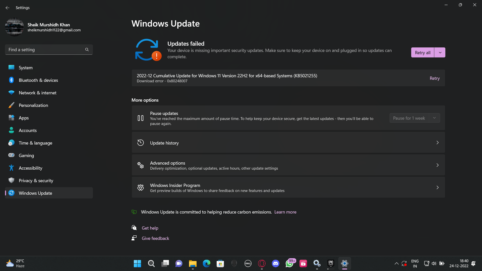Open the clock showing 18:40

coord(459,263)
